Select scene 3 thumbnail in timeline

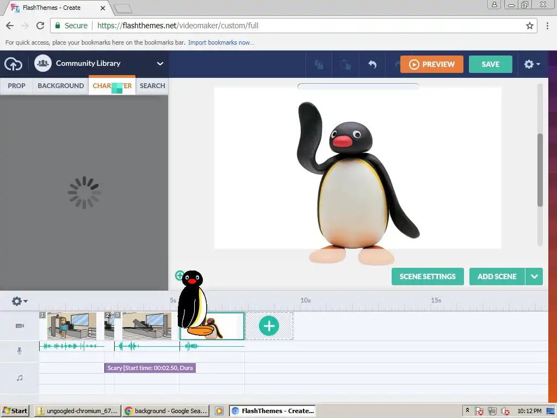click(147, 326)
